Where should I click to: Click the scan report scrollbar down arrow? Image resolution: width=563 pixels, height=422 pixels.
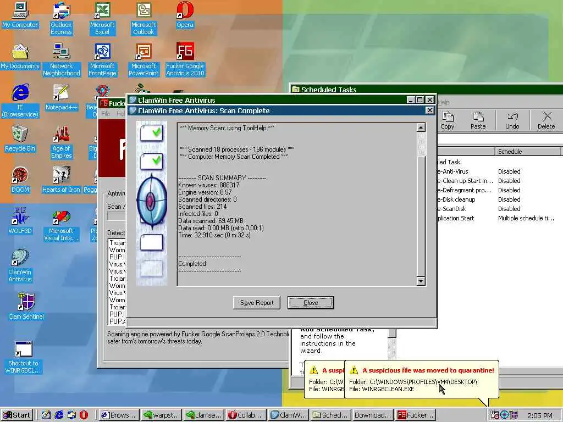pos(421,281)
